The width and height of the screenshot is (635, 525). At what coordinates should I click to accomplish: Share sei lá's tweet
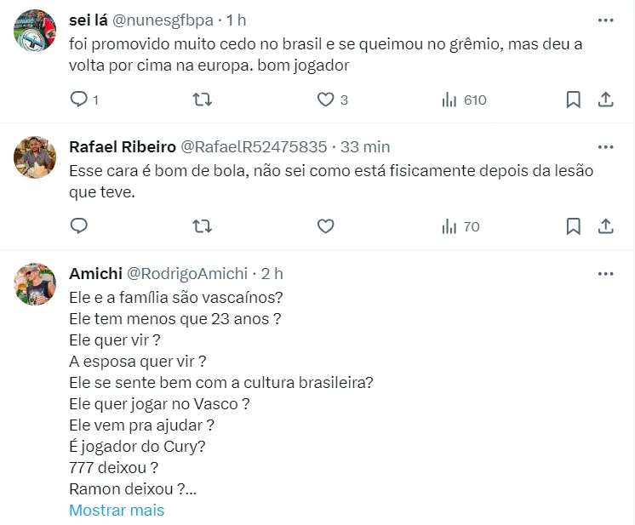606,100
